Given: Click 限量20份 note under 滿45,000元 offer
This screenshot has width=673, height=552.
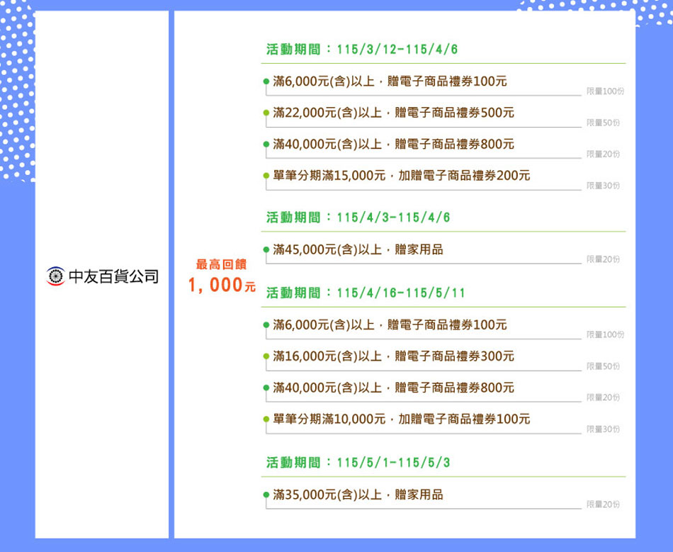Looking at the screenshot, I should (x=603, y=260).
